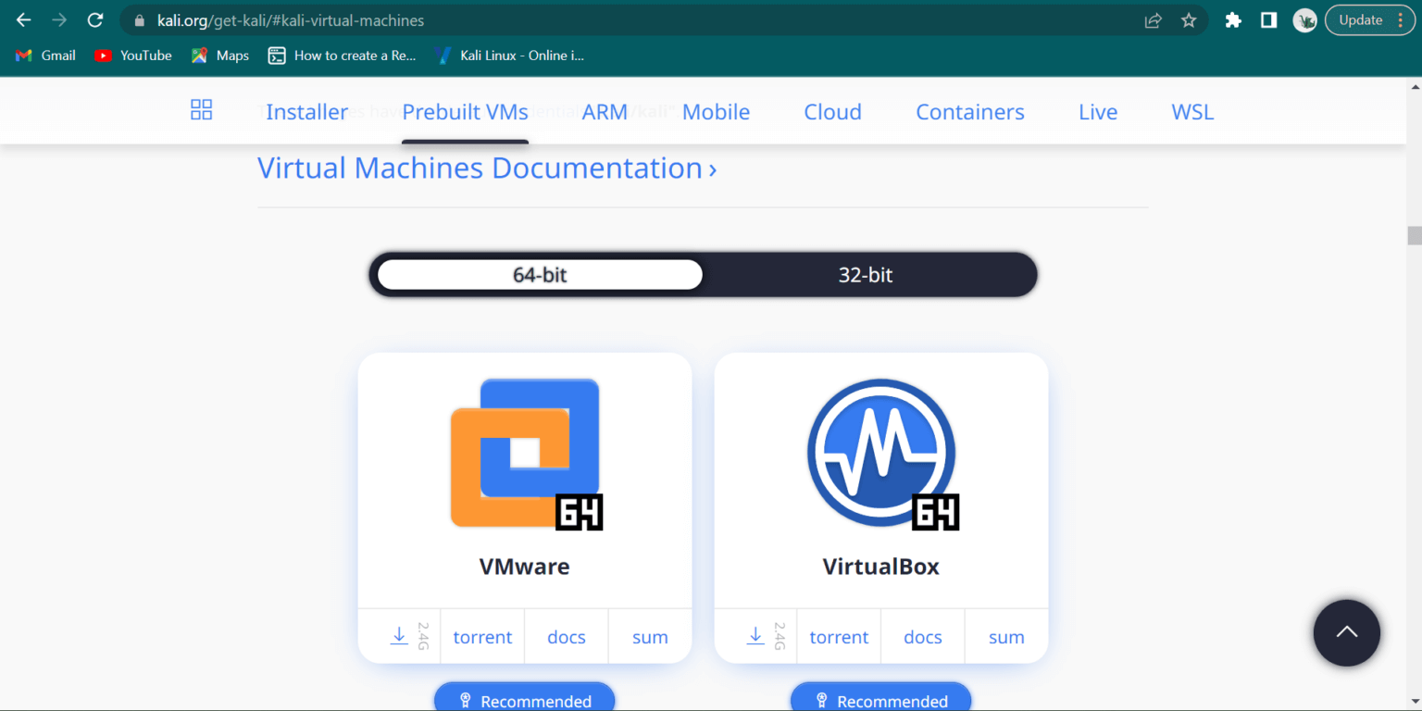
Task: Open the browser profile avatar menu
Action: click(1304, 19)
